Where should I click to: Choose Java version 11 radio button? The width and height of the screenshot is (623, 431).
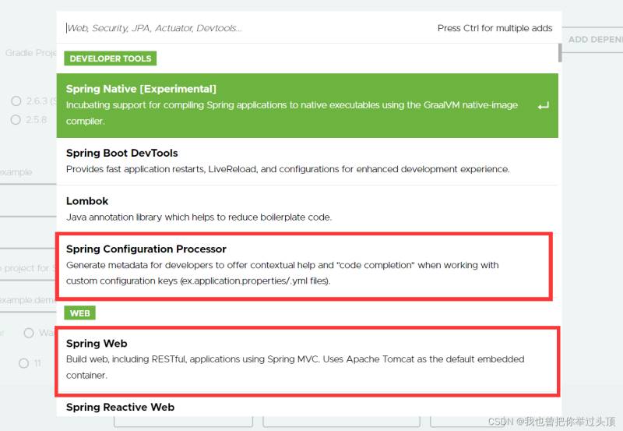[24, 363]
